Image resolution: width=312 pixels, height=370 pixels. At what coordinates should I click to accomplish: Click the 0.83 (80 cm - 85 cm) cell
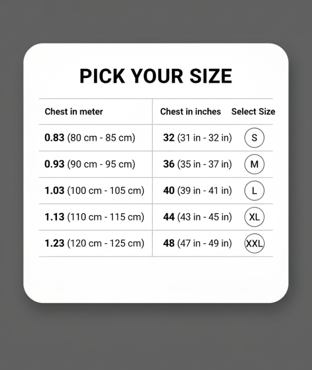tap(90, 138)
